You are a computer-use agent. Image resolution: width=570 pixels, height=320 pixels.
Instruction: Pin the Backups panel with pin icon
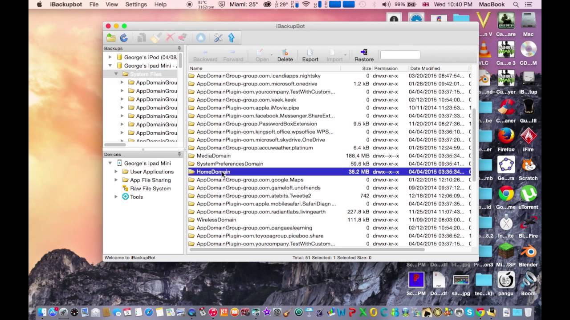[x=179, y=48]
